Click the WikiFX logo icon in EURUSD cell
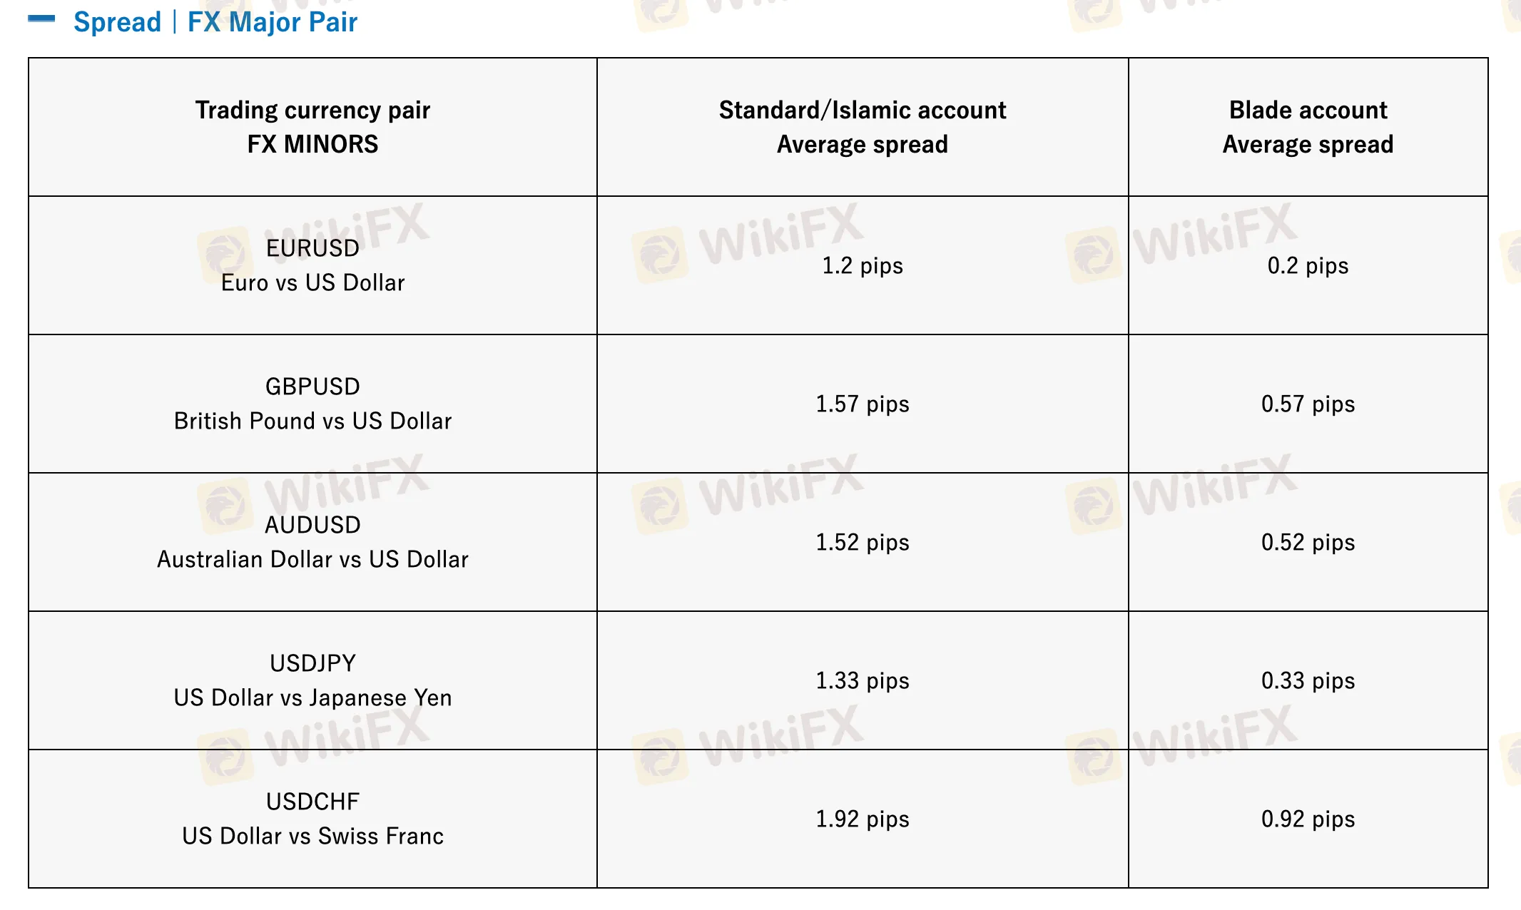This screenshot has height=910, width=1521. click(x=224, y=253)
